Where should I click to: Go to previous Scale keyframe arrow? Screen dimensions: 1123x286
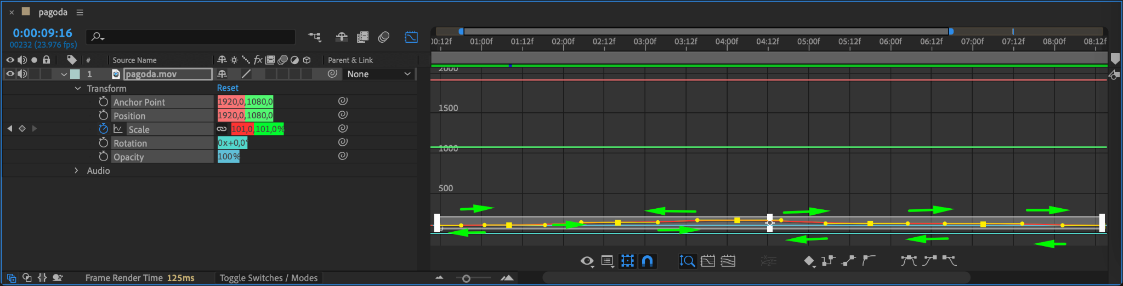[x=10, y=128]
